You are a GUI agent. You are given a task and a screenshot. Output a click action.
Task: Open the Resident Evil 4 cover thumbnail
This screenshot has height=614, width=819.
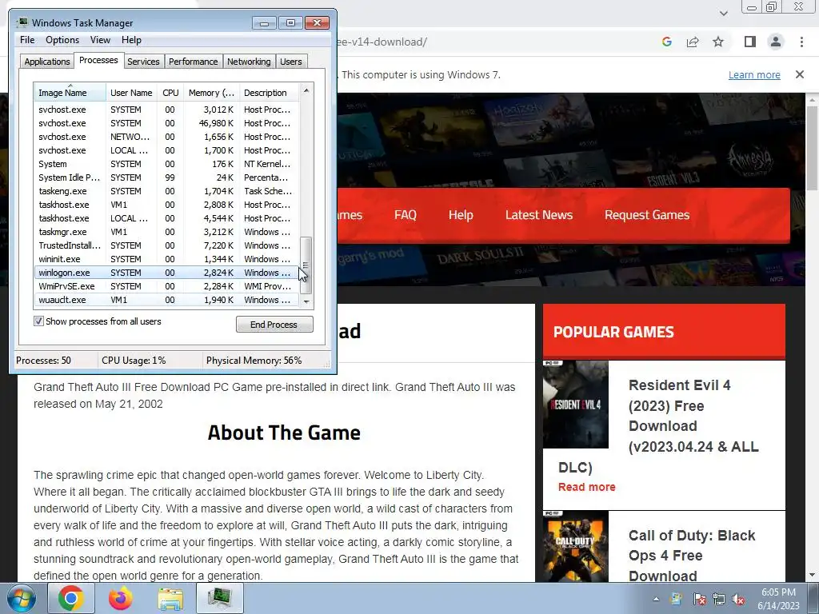coord(576,404)
